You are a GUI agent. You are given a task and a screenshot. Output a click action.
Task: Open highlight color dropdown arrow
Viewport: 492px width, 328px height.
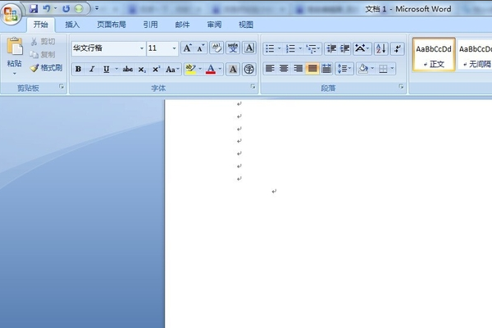(x=200, y=69)
